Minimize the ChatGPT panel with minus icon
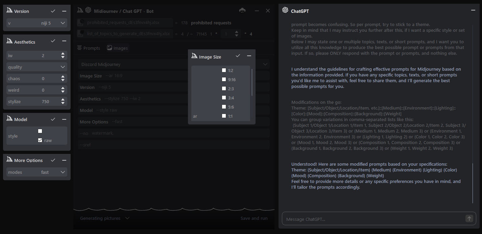 (x=473, y=10)
